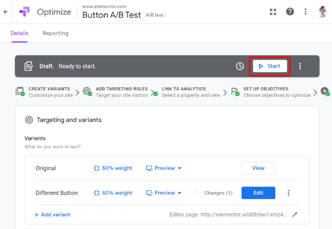Click Edit button for Different Button variant
332x229 pixels.
tap(258, 193)
